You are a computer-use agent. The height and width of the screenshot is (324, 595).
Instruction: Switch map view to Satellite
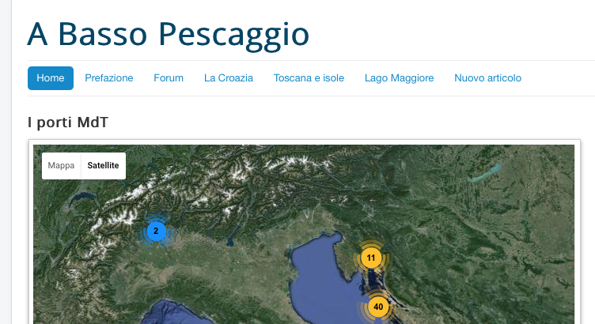click(x=103, y=166)
